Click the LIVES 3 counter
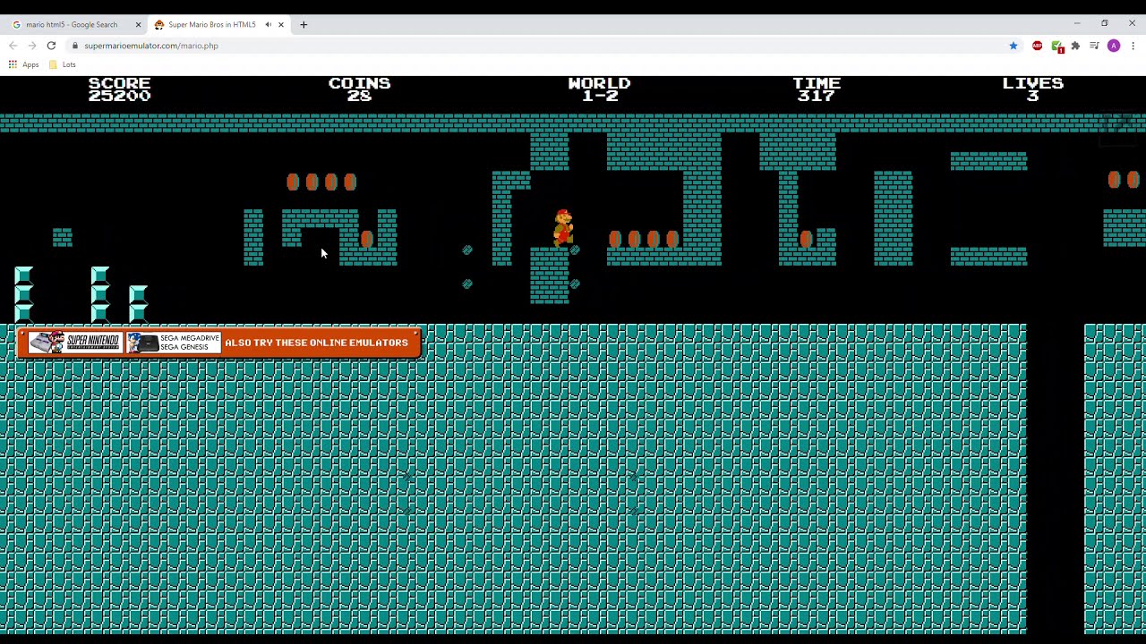The image size is (1146, 644). (1032, 89)
